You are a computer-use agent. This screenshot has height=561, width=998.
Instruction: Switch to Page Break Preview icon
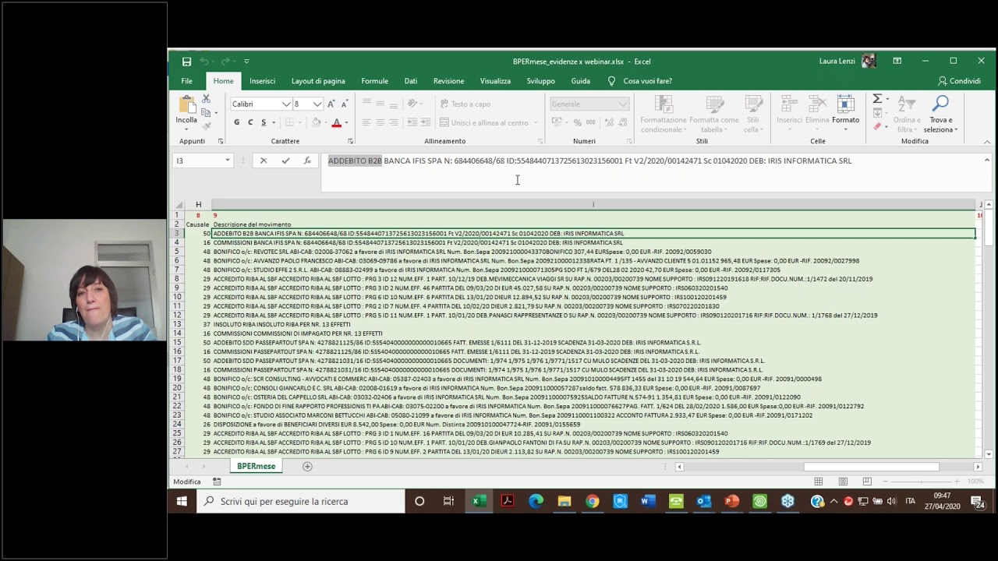click(866, 482)
